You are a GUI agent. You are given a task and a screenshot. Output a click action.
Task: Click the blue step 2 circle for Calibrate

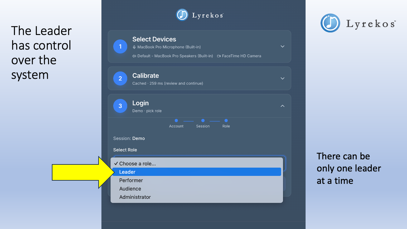point(120,78)
